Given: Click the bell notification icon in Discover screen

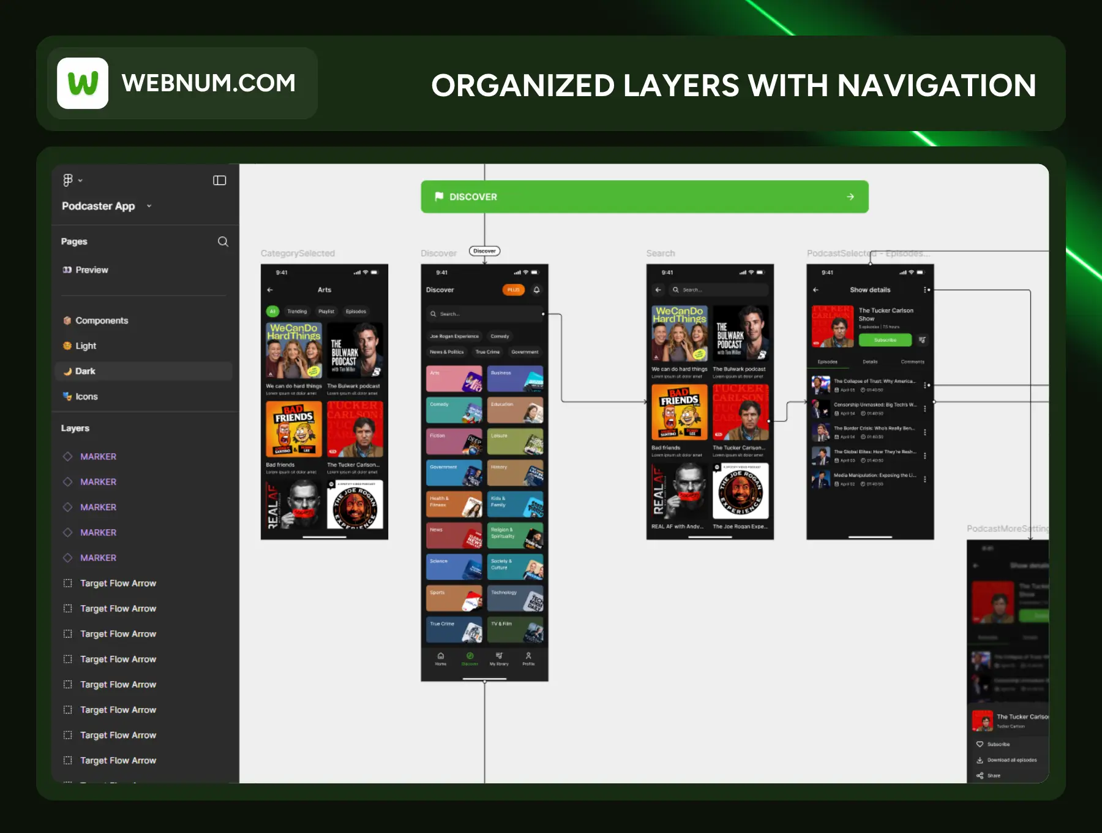Looking at the screenshot, I should [x=536, y=290].
